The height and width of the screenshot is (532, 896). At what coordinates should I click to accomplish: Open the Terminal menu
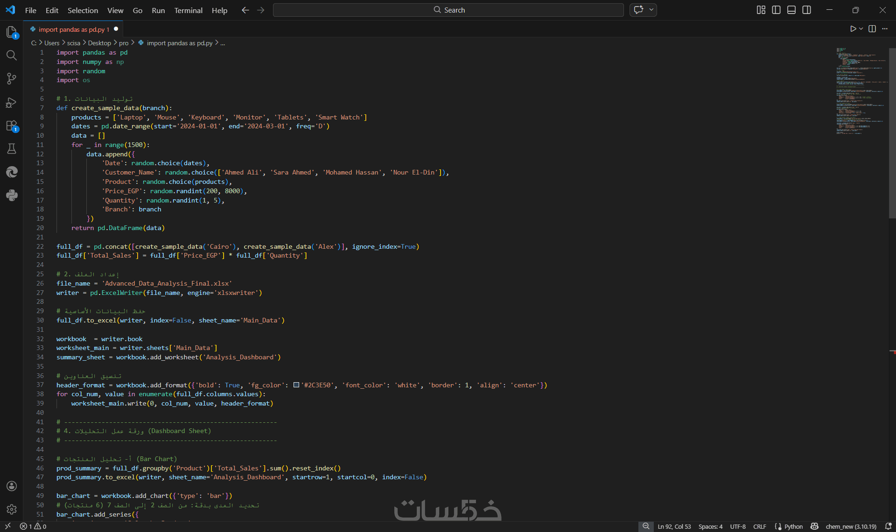188,10
